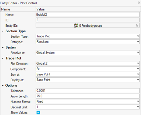141x115 pixels.
Task: Collapse the Trace Plot group
Action: pos(3,58)
